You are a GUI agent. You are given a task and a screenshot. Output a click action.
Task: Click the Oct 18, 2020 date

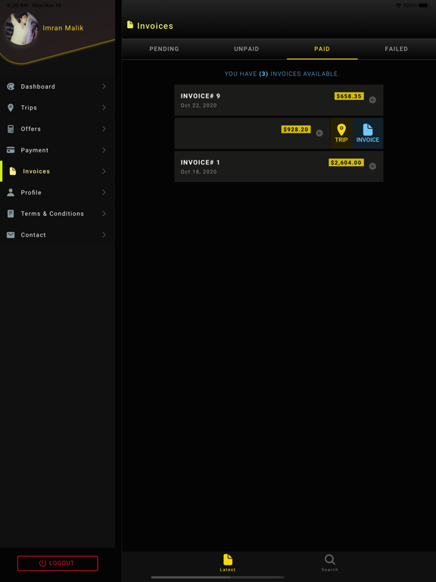[199, 172]
